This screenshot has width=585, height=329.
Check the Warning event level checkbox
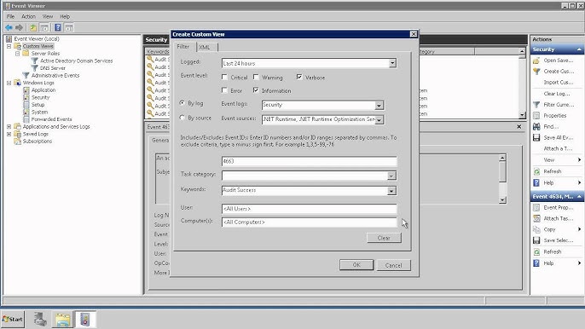(256, 78)
